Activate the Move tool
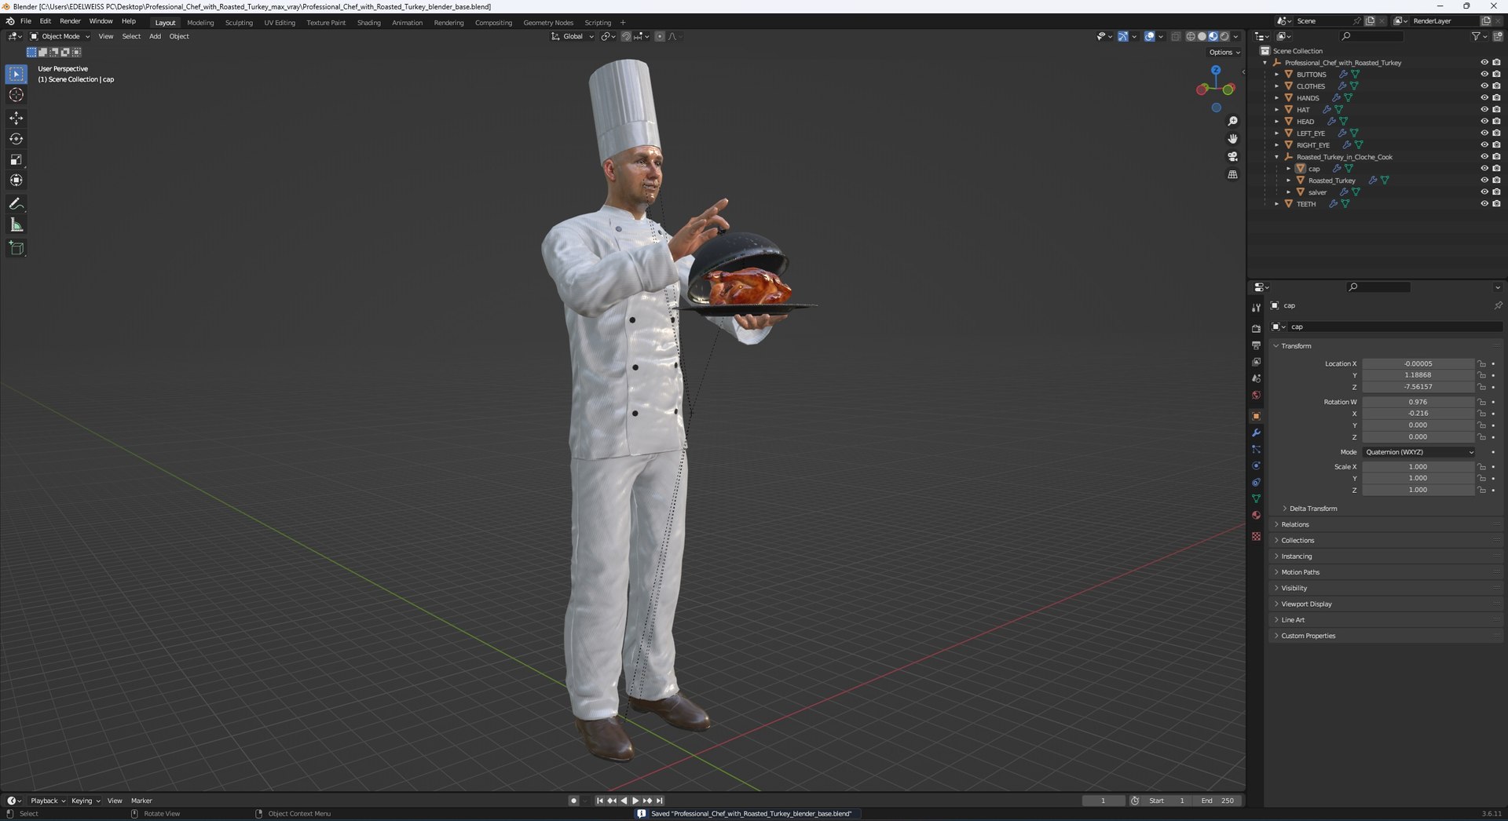 [16, 118]
